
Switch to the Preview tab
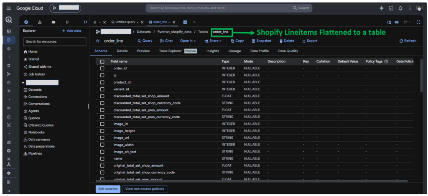point(143,51)
